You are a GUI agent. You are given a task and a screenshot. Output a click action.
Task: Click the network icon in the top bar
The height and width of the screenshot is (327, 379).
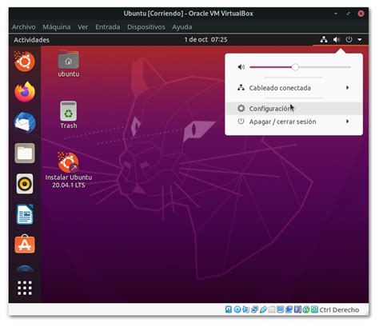click(324, 40)
